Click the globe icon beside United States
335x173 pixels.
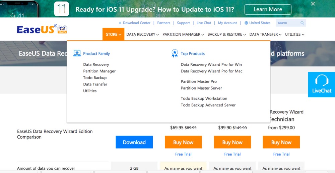point(246,23)
